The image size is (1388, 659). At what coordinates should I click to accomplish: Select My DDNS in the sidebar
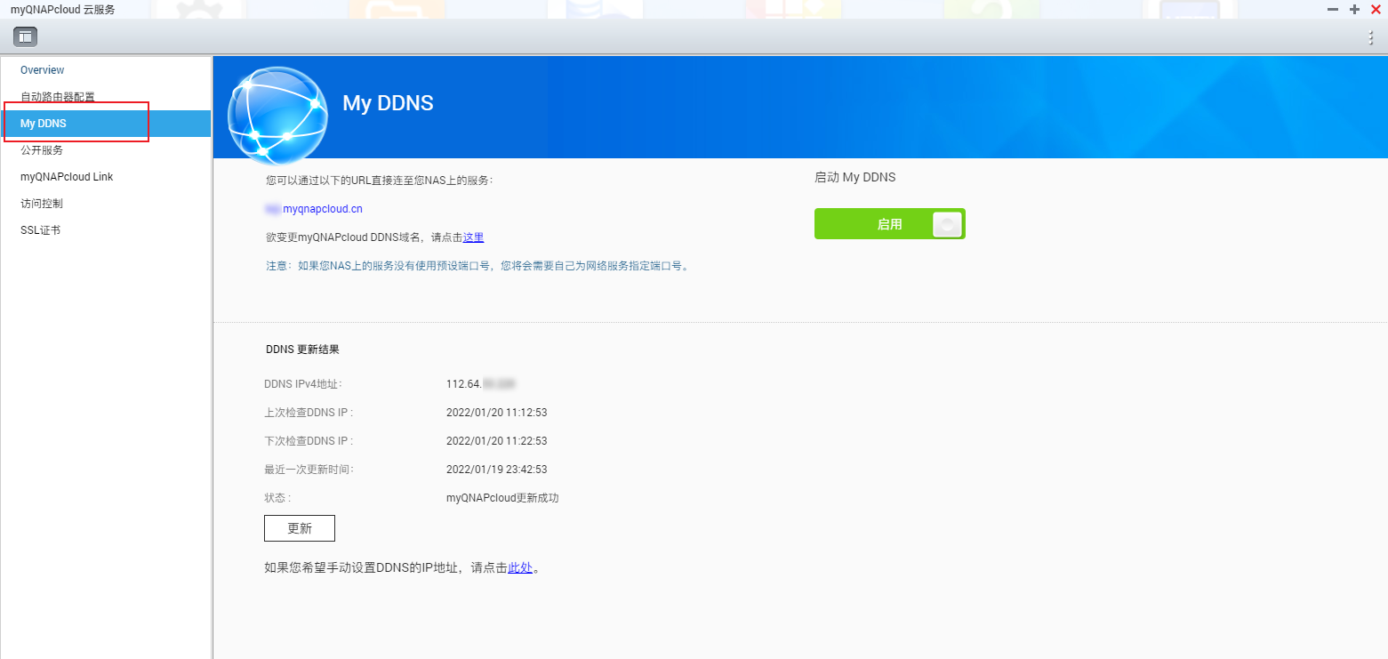[x=44, y=124]
